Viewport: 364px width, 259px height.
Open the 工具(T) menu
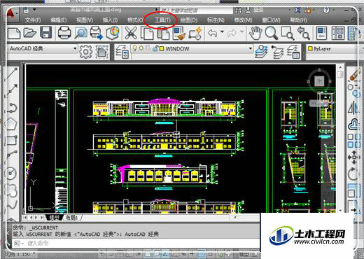point(162,20)
